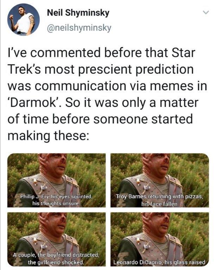Image resolution: width=216 pixels, height=270 pixels.
Task: Click the word 'Darmok' in the tweet
Action: (x=33, y=102)
